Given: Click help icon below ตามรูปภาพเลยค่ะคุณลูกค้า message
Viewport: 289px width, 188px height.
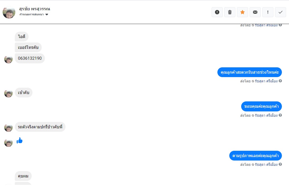Looking at the screenshot, I should 280,164.
